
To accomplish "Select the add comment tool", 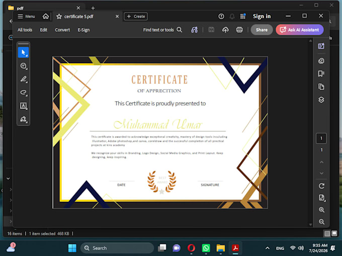I will tap(23, 66).
